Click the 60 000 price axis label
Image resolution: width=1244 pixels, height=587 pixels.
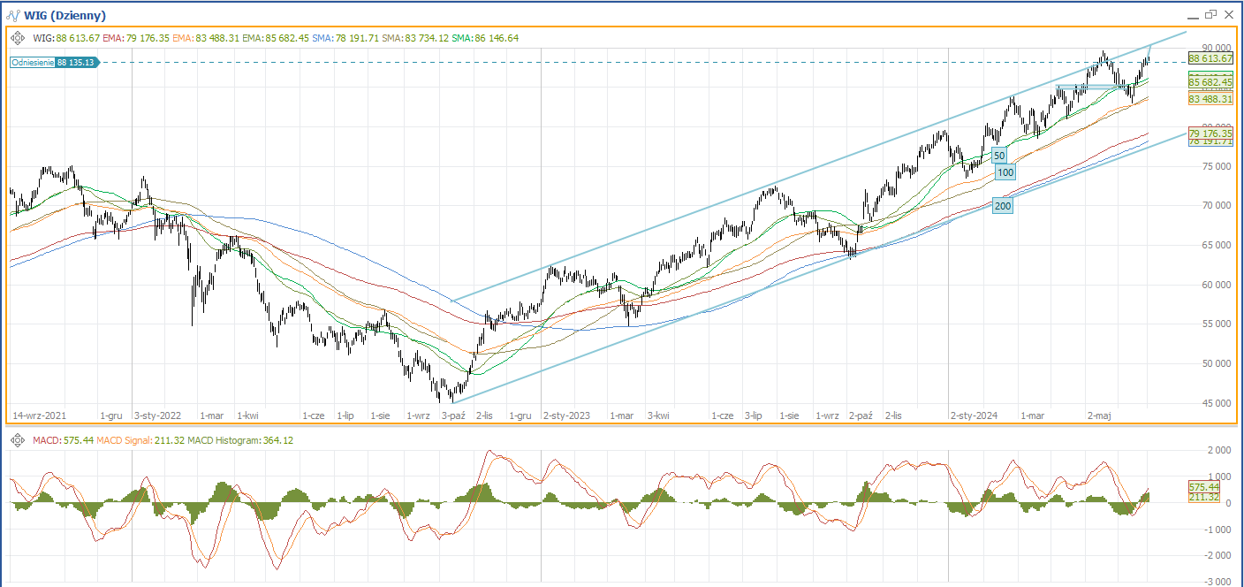(1217, 285)
